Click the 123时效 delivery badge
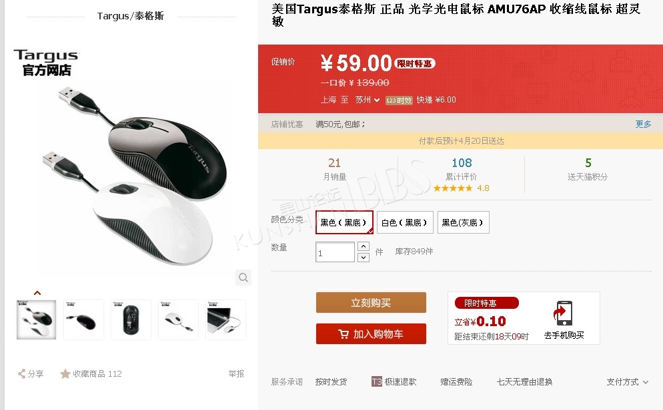The width and height of the screenshot is (663, 410). coord(399,101)
